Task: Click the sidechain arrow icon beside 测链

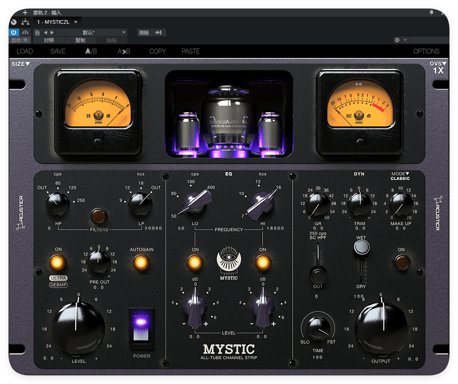Action: click(159, 32)
